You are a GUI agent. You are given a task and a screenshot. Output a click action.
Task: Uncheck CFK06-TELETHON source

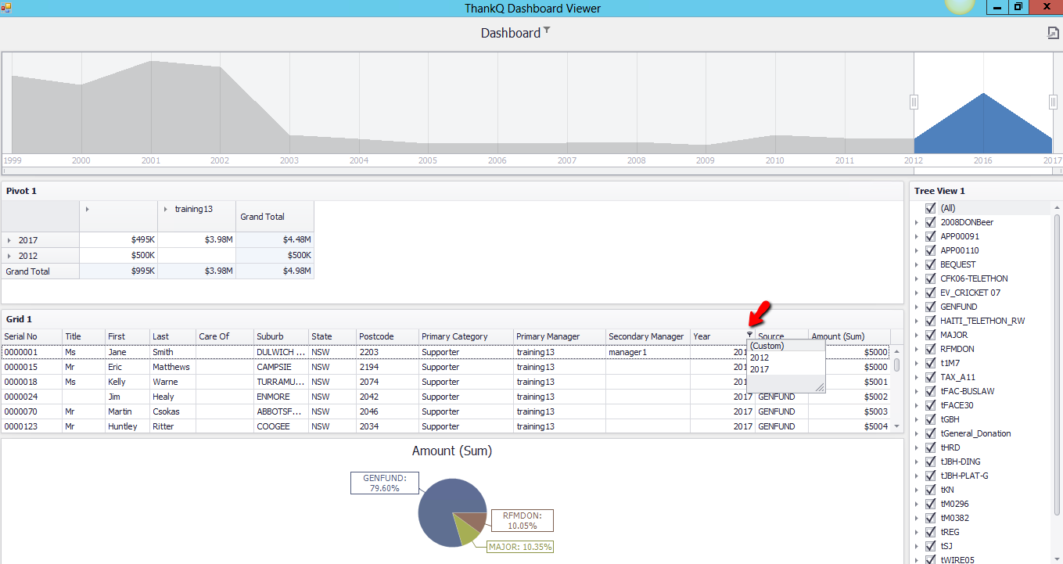point(930,278)
